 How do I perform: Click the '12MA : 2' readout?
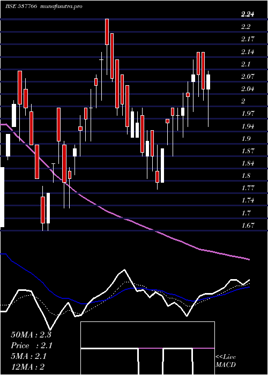[x=28, y=367]
